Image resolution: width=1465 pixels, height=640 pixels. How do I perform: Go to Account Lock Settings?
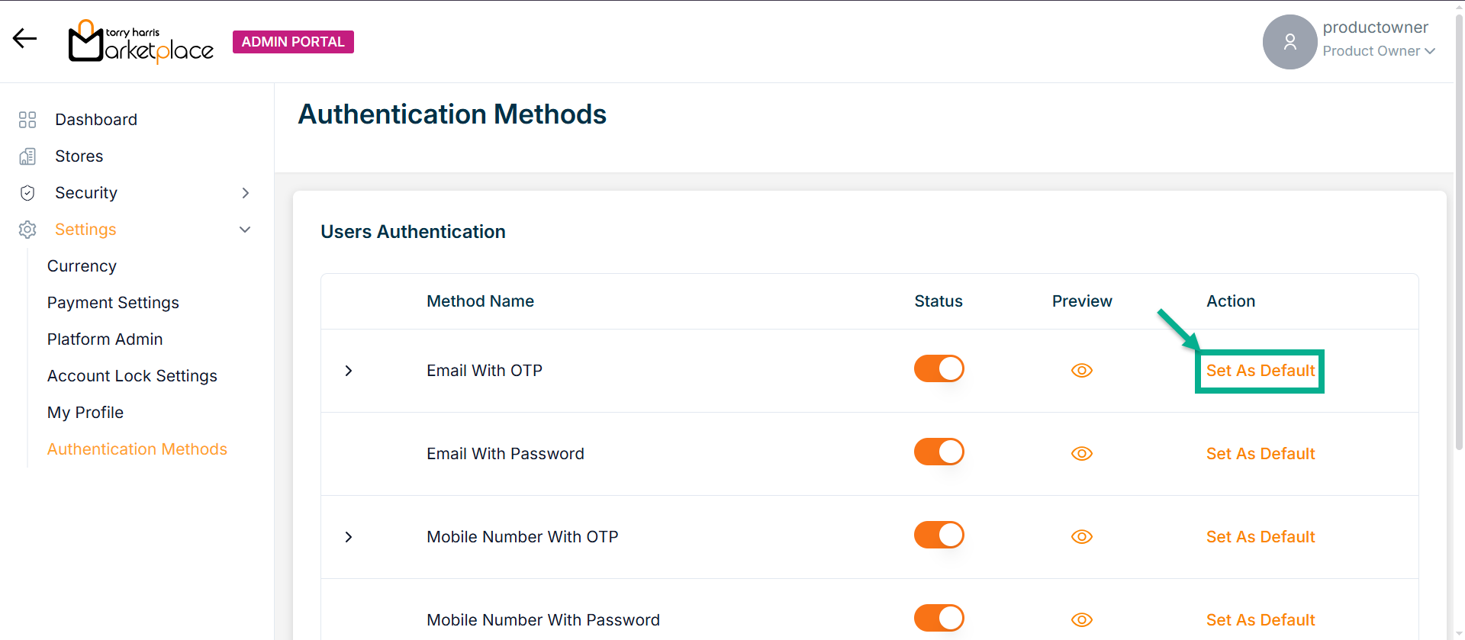click(x=132, y=376)
